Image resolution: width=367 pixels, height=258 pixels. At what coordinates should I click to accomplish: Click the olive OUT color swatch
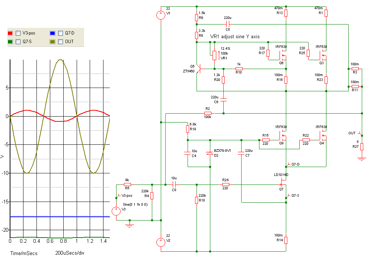pos(52,42)
